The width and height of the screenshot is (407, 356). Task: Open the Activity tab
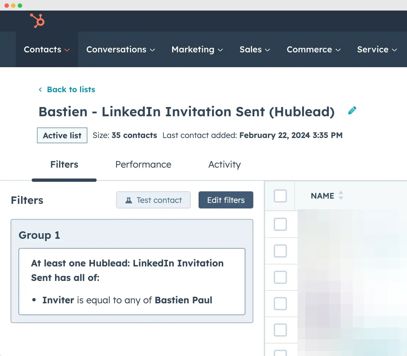224,164
